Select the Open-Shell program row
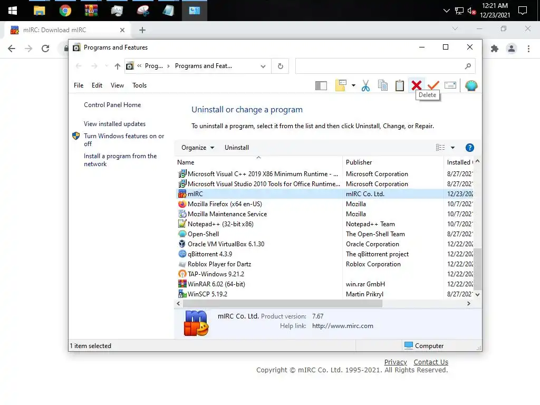Screen dimensions: 540x405 [325, 234]
